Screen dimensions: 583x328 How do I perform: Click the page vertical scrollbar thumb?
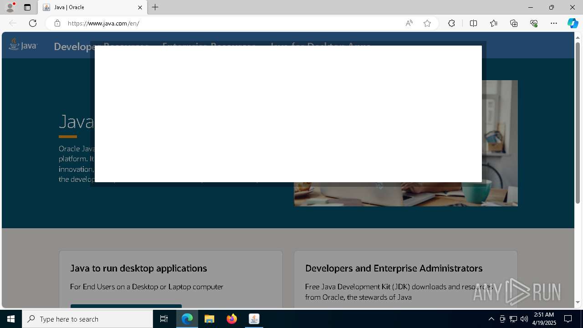(x=578, y=123)
